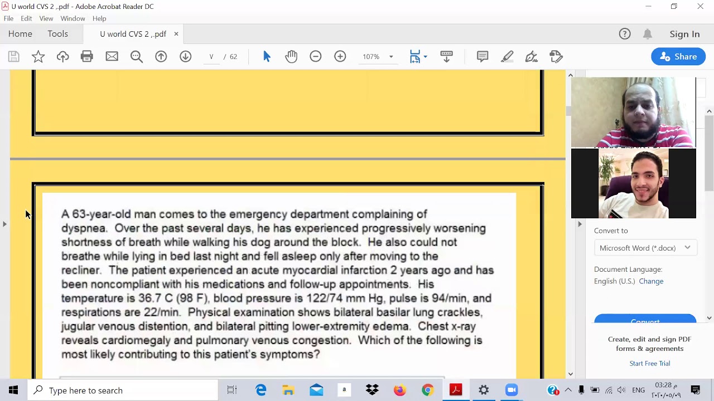Viewport: 714px width, 401px height.
Task: Click the Print file icon
Action: 87,56
